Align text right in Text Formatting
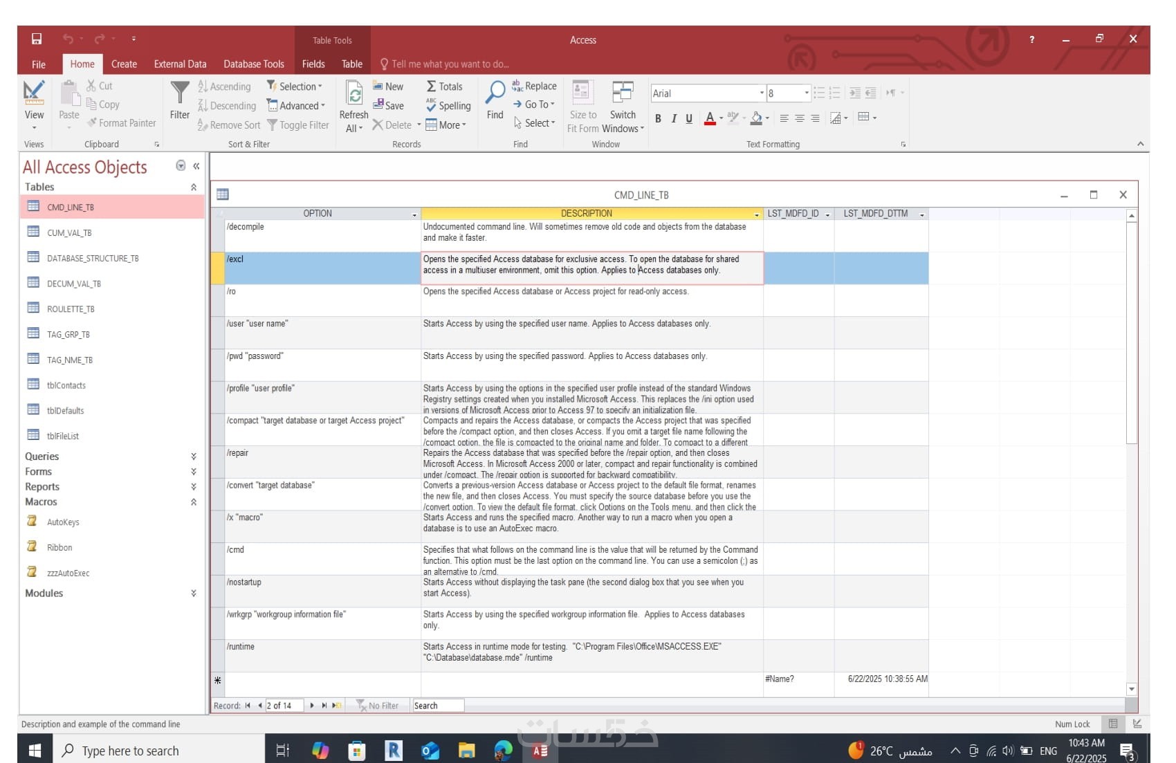The image size is (1176, 763). tap(816, 118)
